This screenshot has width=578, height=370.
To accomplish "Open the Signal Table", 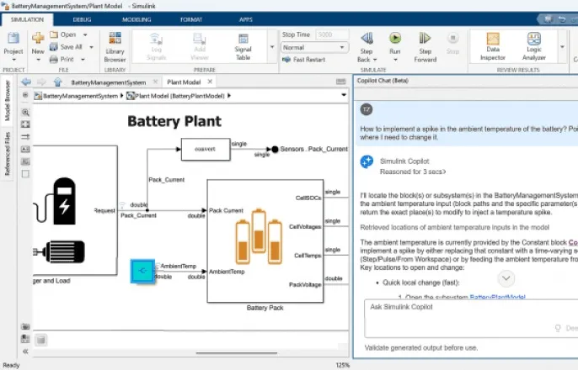I will click(x=243, y=46).
